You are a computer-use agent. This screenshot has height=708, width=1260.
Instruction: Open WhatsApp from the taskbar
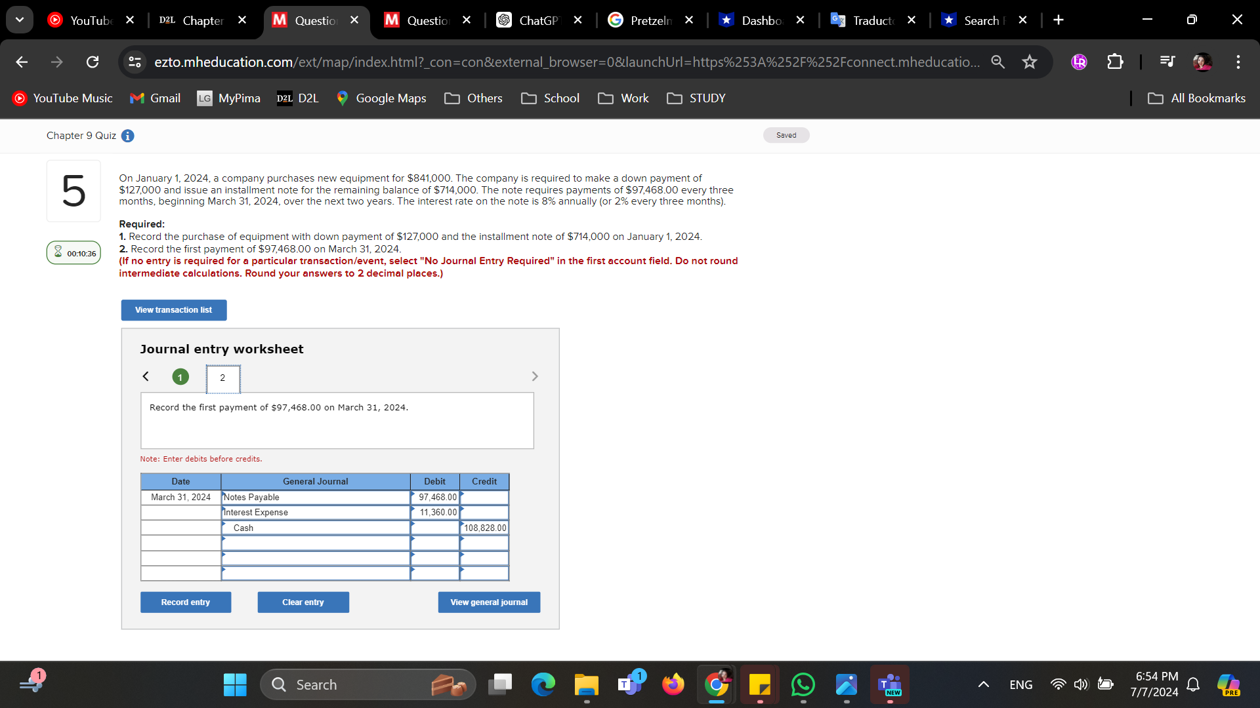point(803,684)
